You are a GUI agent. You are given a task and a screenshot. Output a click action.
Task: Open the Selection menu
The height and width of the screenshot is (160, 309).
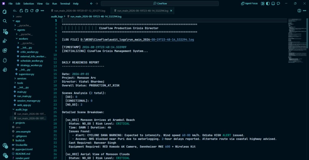click(x=29, y=3)
